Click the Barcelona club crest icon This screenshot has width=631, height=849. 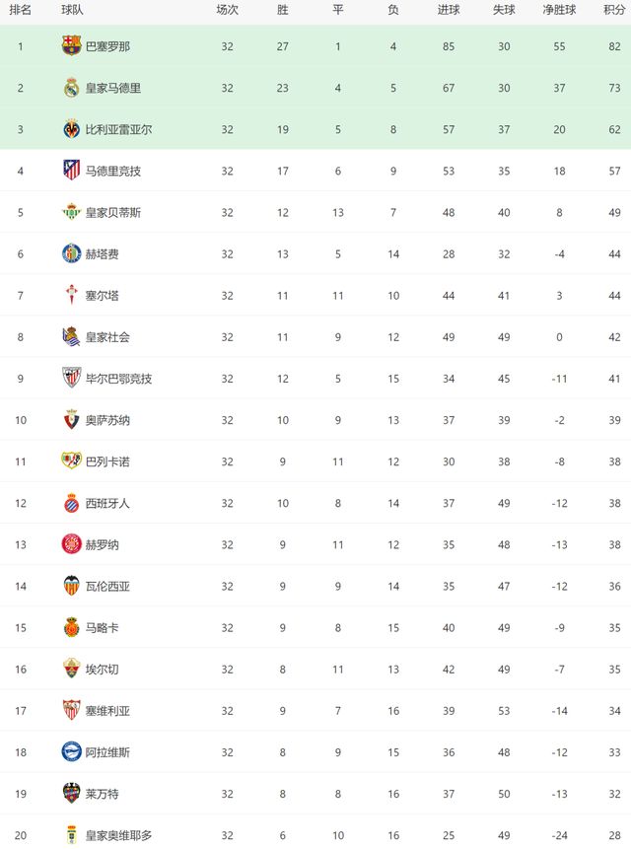point(71,45)
